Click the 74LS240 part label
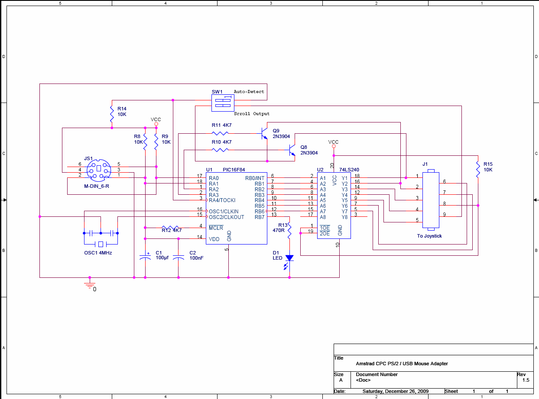The width and height of the screenshot is (539, 399). 349,170
